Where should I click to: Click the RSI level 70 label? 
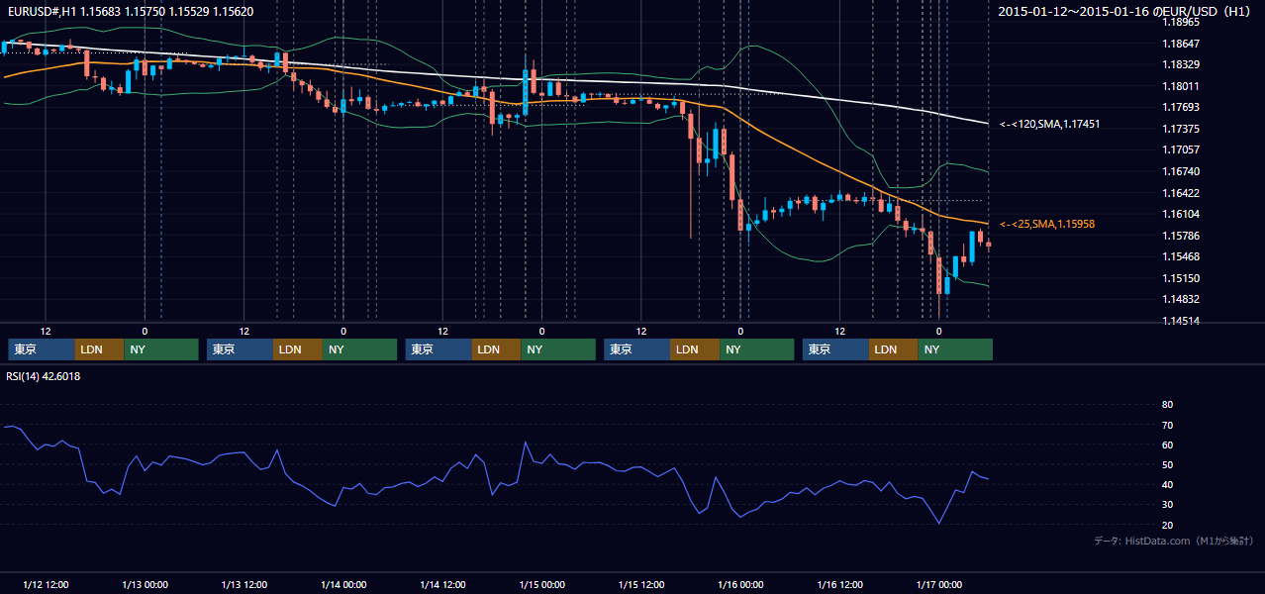click(x=1167, y=425)
